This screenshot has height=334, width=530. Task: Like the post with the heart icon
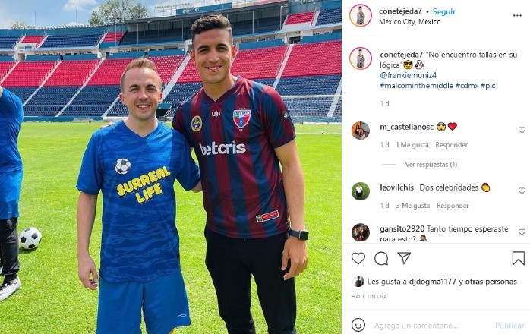358,259
